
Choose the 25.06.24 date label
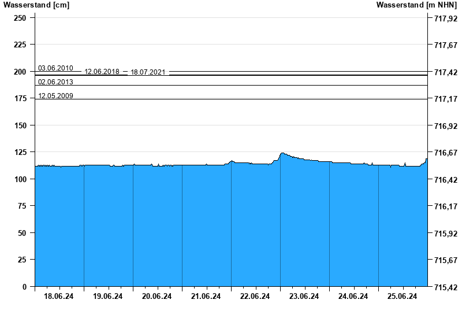tap(403, 297)
